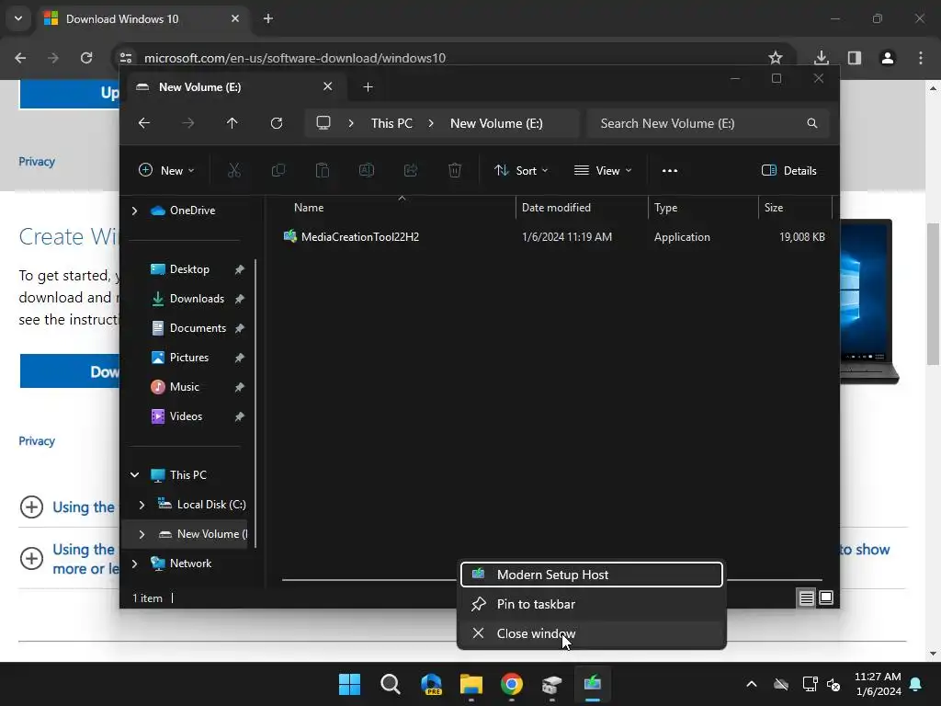This screenshot has width=941, height=706.
Task: Click the Modern Setup Host taskbar icon
Action: 593,684
